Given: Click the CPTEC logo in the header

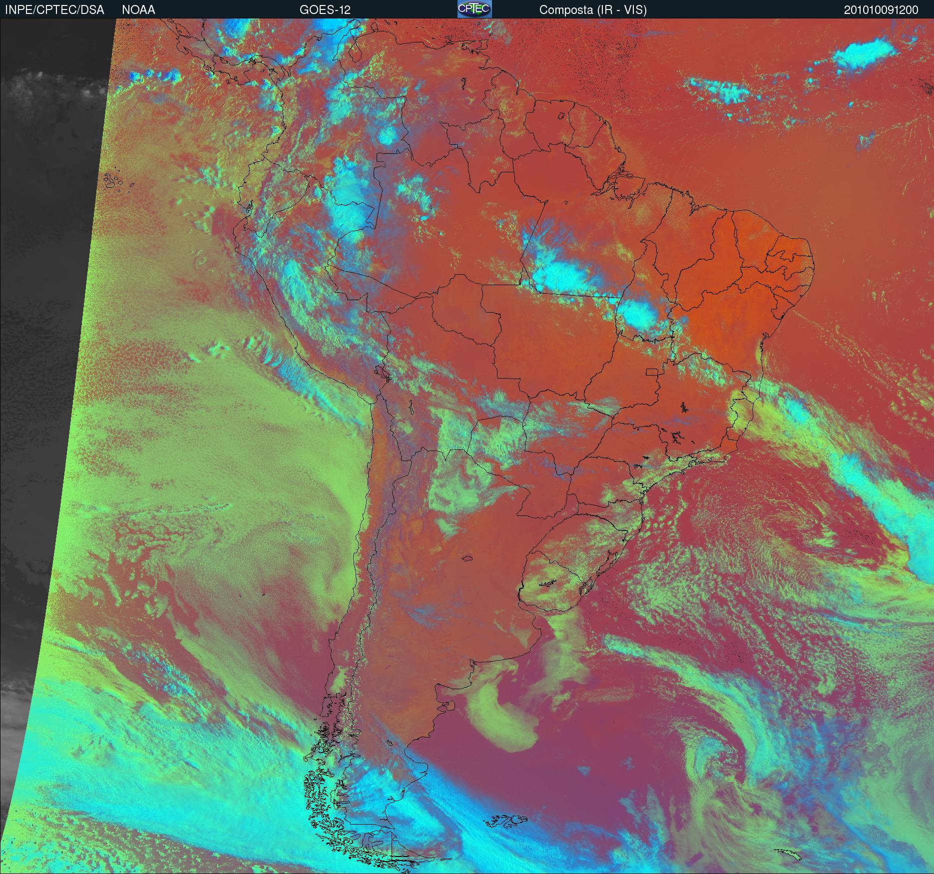Looking at the screenshot, I should [474, 9].
